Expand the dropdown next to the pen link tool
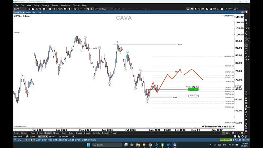 (x=98, y=9)
